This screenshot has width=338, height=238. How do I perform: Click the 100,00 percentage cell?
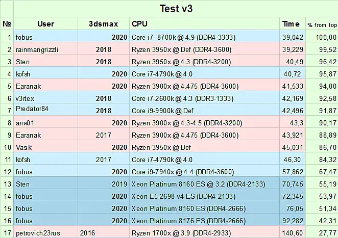click(x=322, y=37)
